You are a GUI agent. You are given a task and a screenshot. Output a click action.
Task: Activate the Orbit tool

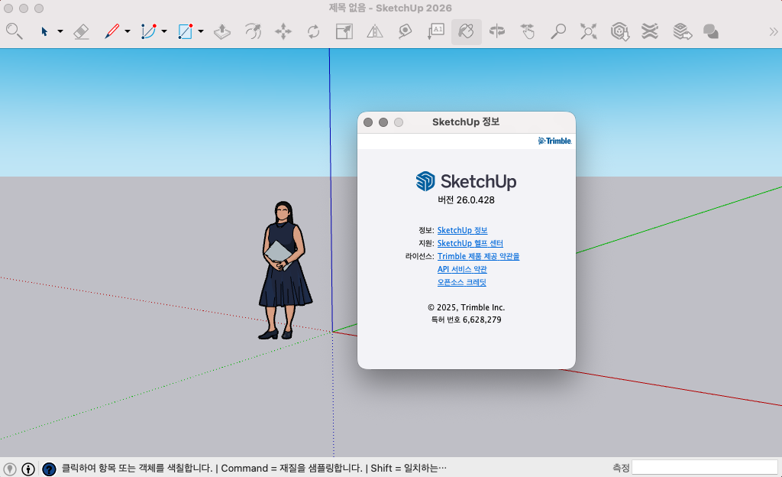(497, 31)
